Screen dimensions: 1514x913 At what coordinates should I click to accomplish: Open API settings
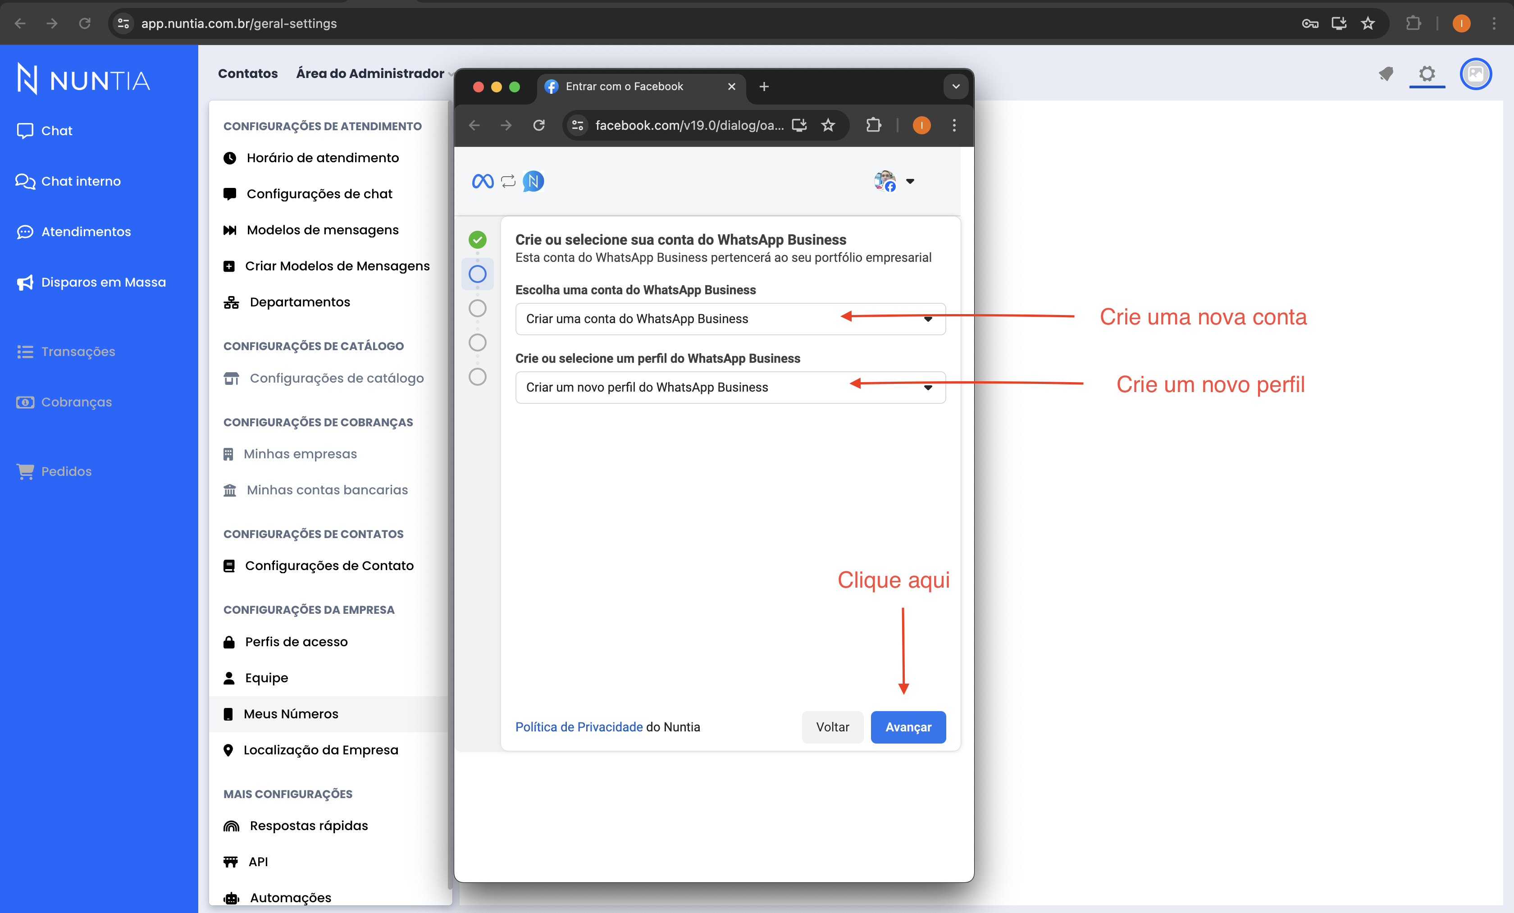pos(245,861)
